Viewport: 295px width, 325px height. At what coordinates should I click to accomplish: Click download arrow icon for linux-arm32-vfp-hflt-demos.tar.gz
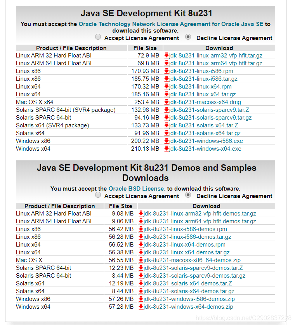pos(141,214)
